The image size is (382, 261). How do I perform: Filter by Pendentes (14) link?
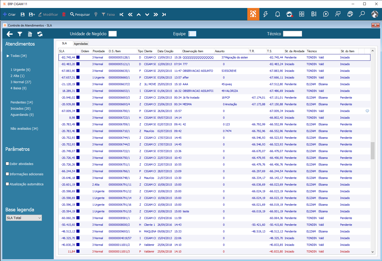(x=22, y=102)
